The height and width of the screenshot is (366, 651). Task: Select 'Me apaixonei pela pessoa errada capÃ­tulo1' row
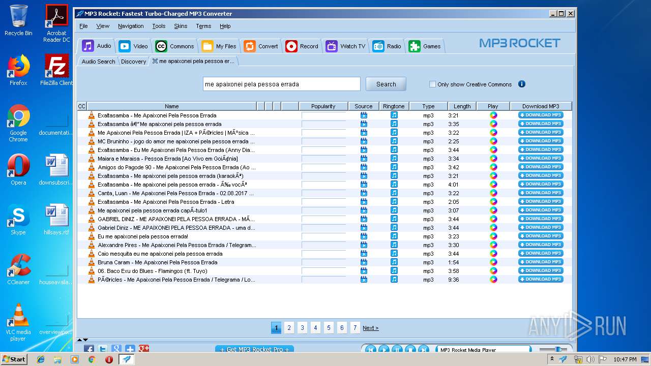point(324,210)
